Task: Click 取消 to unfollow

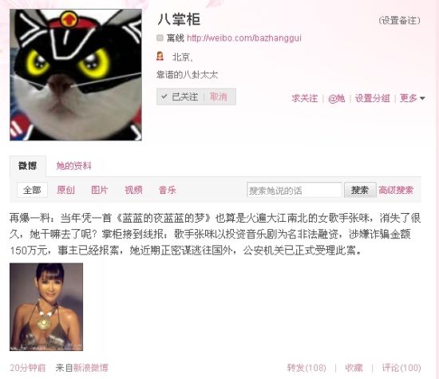Action: click(219, 97)
